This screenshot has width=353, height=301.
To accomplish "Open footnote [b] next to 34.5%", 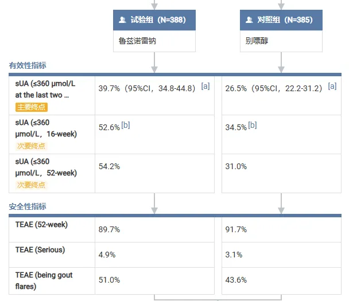I will point(252,125).
